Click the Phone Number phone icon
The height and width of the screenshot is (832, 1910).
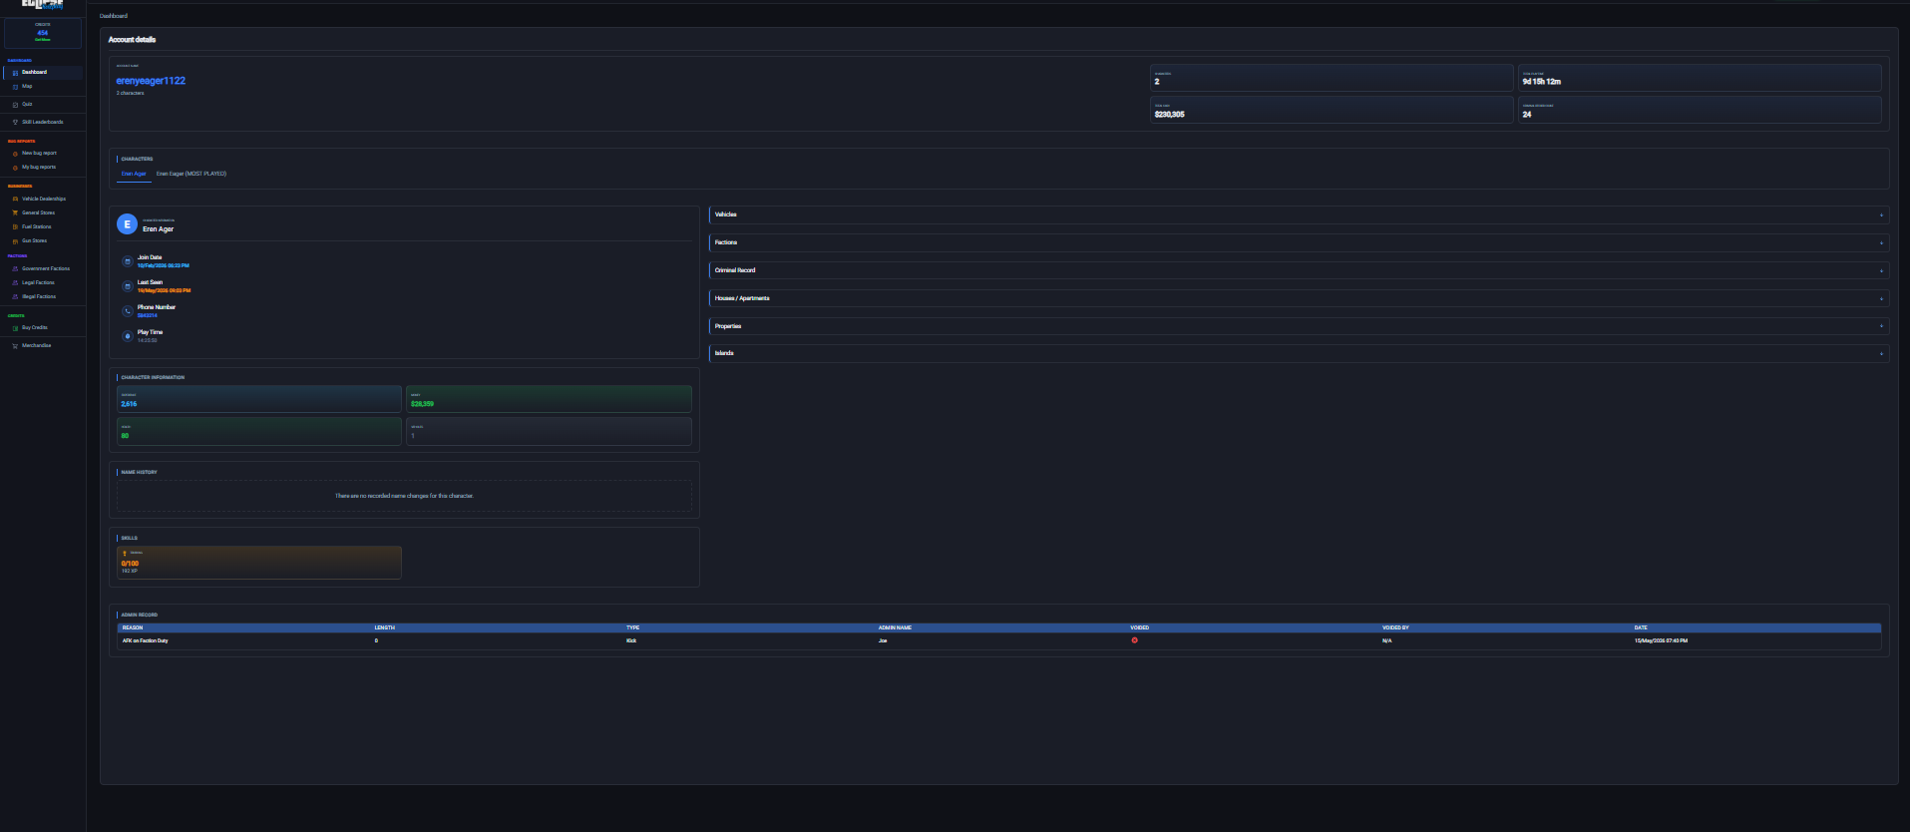point(128,311)
